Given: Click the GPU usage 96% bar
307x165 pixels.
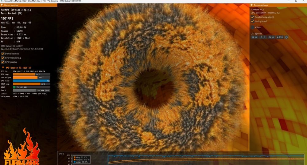Looking at the screenshot, I should tap(32, 81).
